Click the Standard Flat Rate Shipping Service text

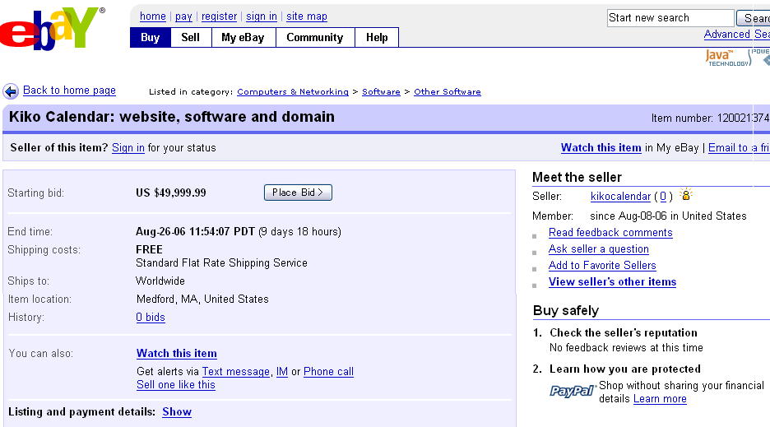tap(221, 263)
